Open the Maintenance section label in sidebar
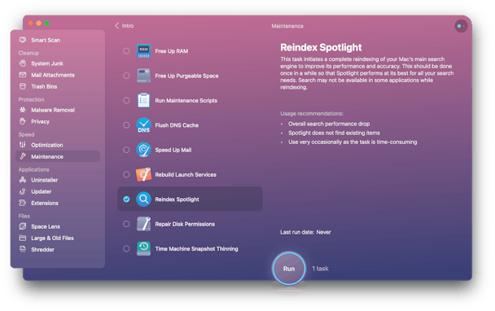 (47, 156)
